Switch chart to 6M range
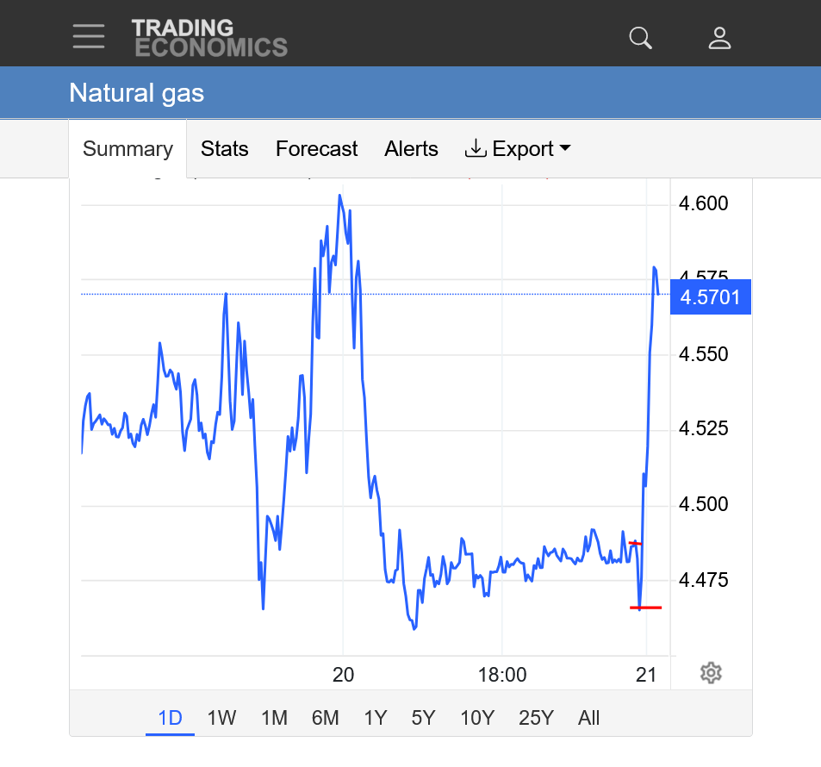This screenshot has width=821, height=767. coord(325,718)
